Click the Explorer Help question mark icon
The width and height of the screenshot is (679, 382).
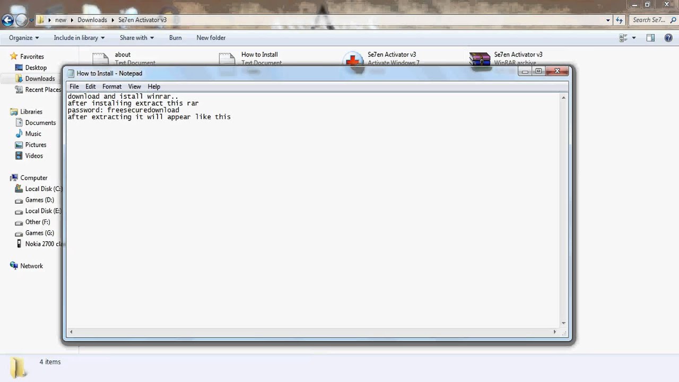click(668, 38)
